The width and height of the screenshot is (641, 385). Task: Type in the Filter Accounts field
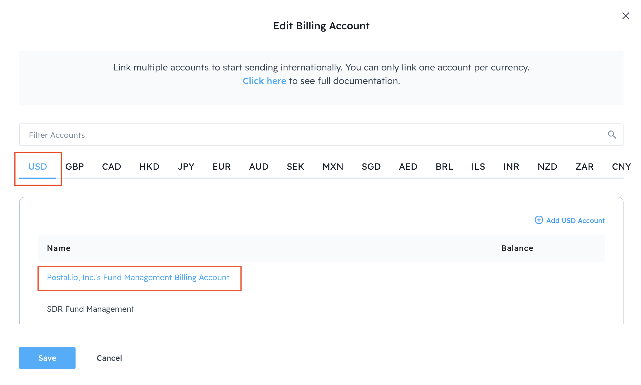[310, 135]
